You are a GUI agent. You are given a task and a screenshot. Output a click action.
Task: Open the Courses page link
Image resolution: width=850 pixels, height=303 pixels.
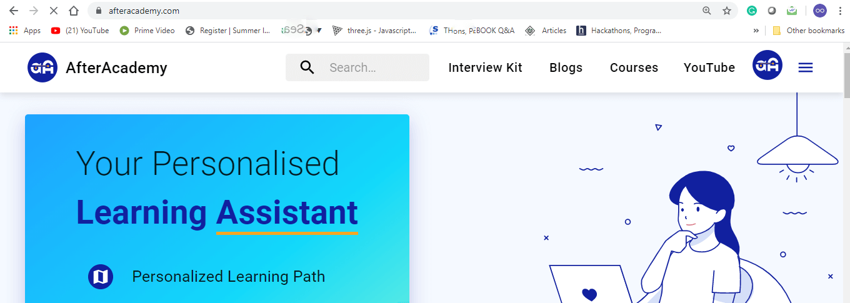[x=634, y=67]
